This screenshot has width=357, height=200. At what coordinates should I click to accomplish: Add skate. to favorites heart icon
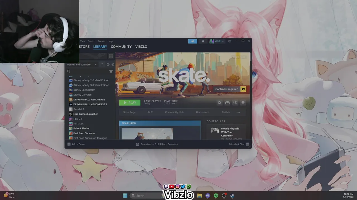coord(243,102)
